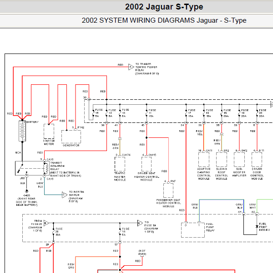Click the '2002 Jaguar S-Type' heading

point(164,7)
